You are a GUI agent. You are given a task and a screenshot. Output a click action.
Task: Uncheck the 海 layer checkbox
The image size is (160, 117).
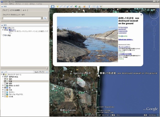(5, 88)
